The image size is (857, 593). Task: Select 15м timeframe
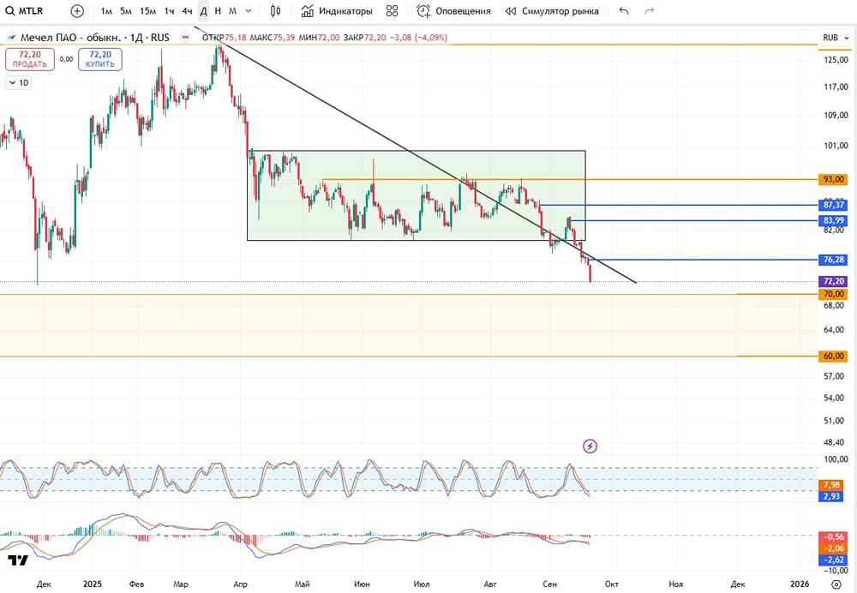(x=147, y=11)
